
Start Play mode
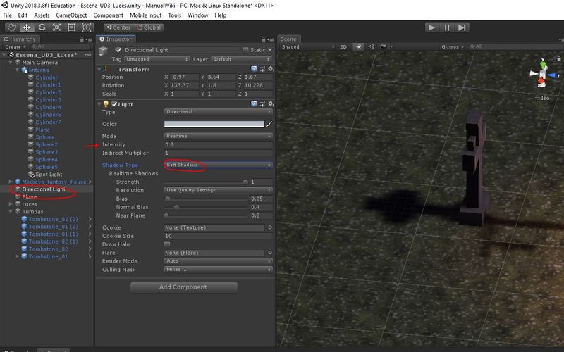pyautogui.click(x=431, y=27)
